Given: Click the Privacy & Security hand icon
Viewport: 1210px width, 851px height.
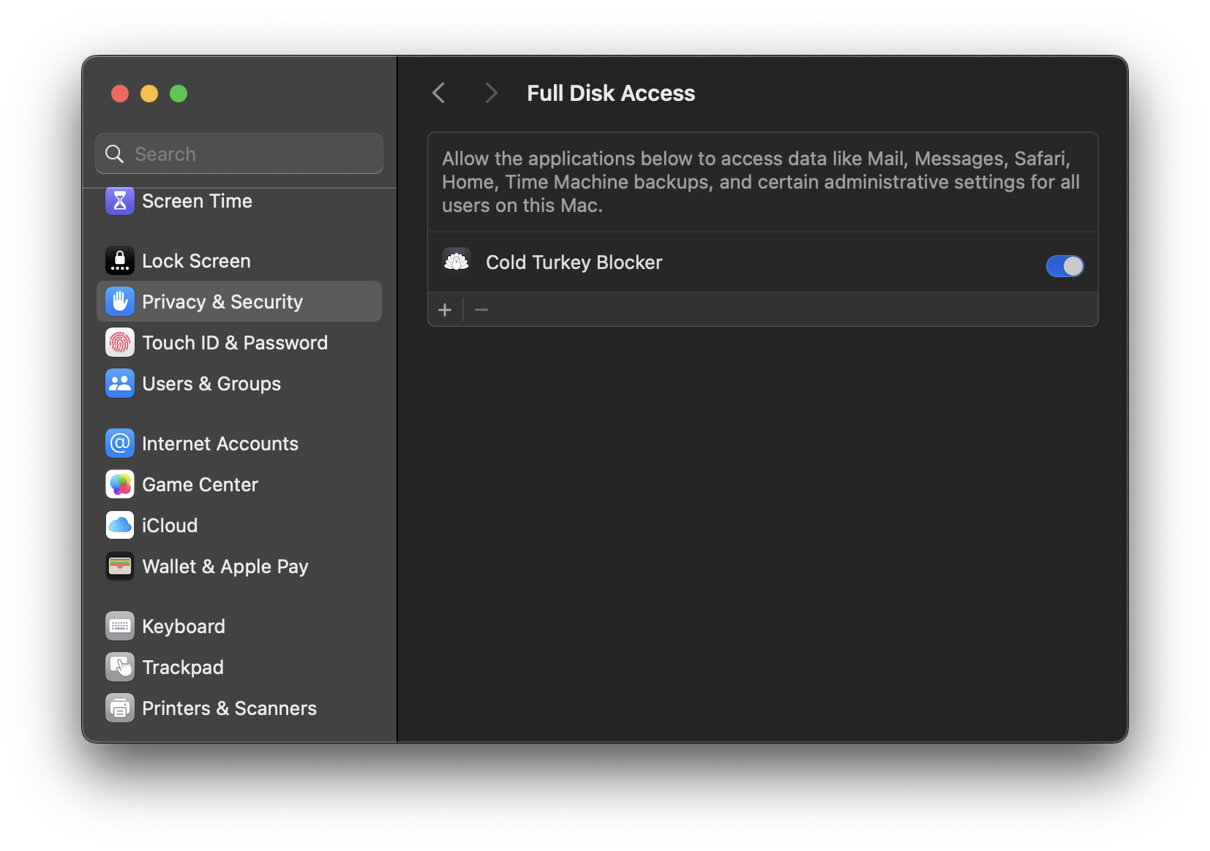Looking at the screenshot, I should point(120,301).
